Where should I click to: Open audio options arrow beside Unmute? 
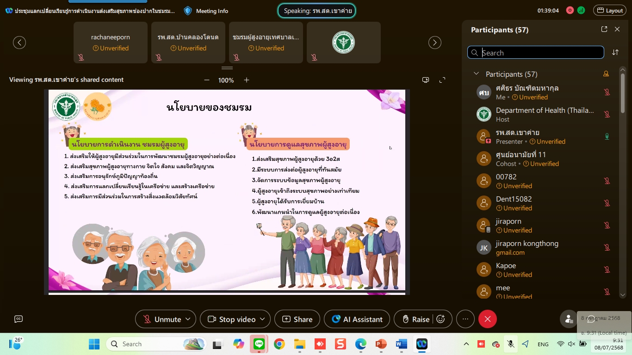point(188,319)
